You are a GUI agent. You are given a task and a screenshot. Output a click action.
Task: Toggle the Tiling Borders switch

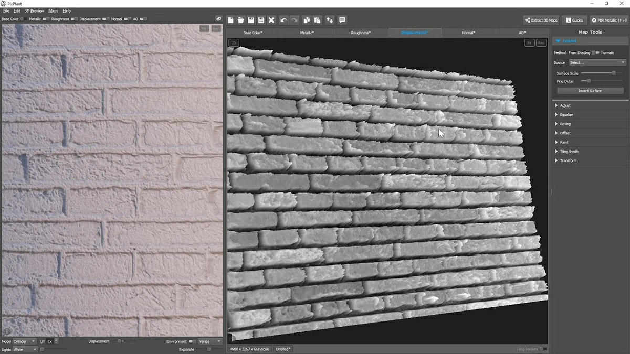(x=543, y=349)
